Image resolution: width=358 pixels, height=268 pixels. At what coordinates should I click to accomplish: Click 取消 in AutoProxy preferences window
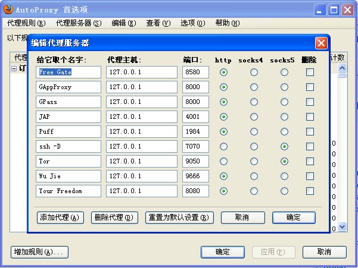click(325, 252)
